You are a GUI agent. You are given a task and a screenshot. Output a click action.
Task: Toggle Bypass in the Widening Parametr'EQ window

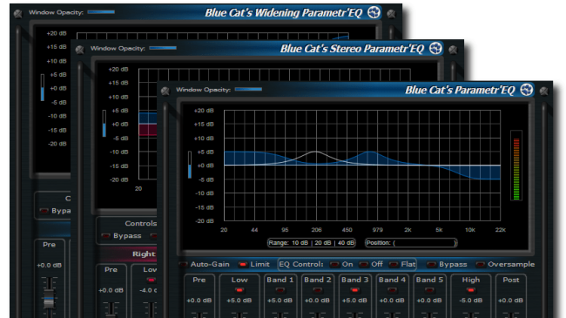[x=44, y=211]
